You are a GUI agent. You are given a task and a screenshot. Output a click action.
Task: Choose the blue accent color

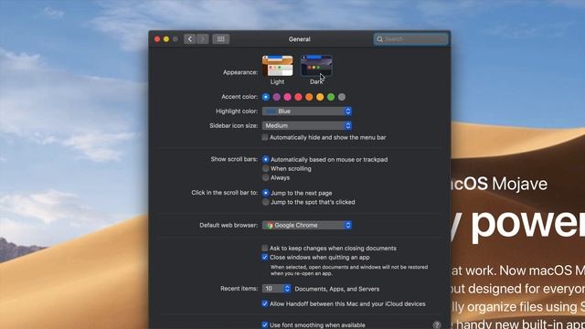coord(266,97)
